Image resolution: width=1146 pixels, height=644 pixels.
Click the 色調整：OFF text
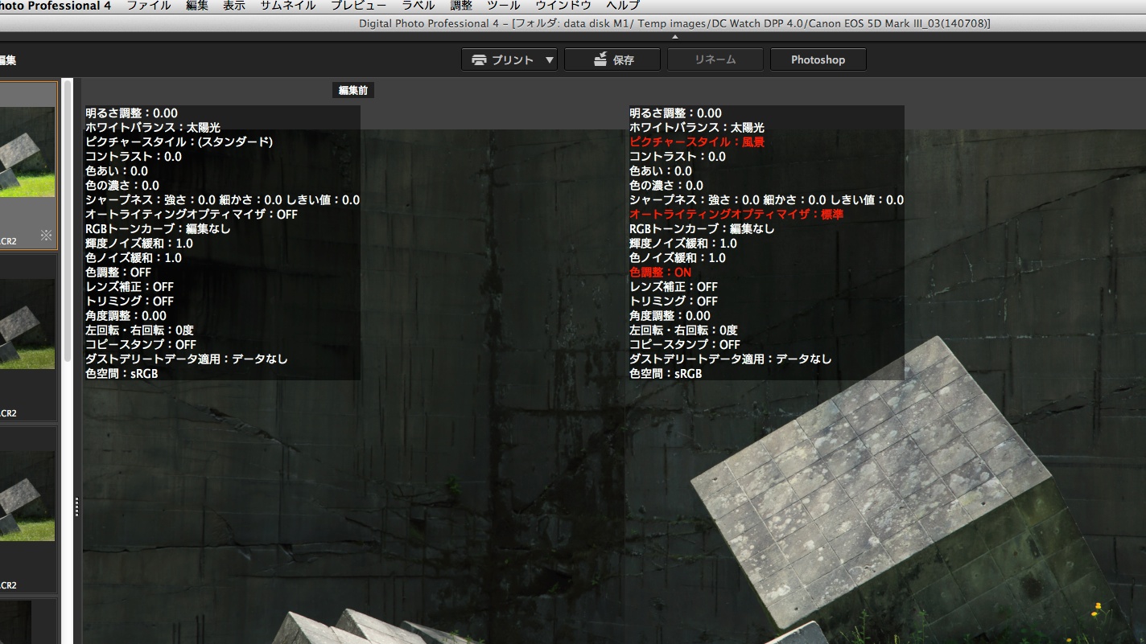point(118,272)
